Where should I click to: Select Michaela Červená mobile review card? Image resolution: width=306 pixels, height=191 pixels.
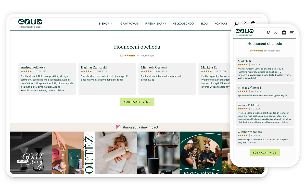(x=265, y=92)
